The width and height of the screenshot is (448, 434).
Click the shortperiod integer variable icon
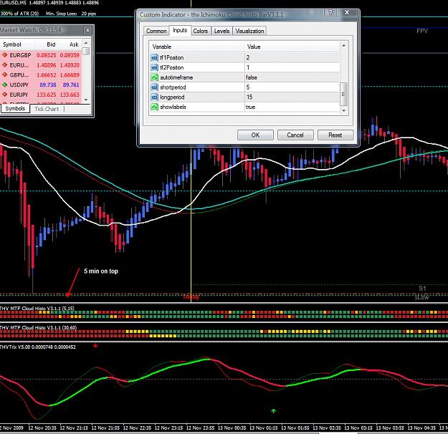(154, 87)
